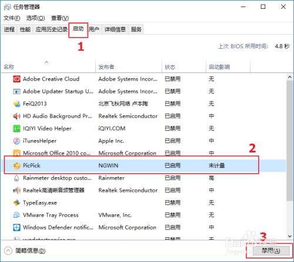Click the 简略信息(D) link text

[x=31, y=251]
